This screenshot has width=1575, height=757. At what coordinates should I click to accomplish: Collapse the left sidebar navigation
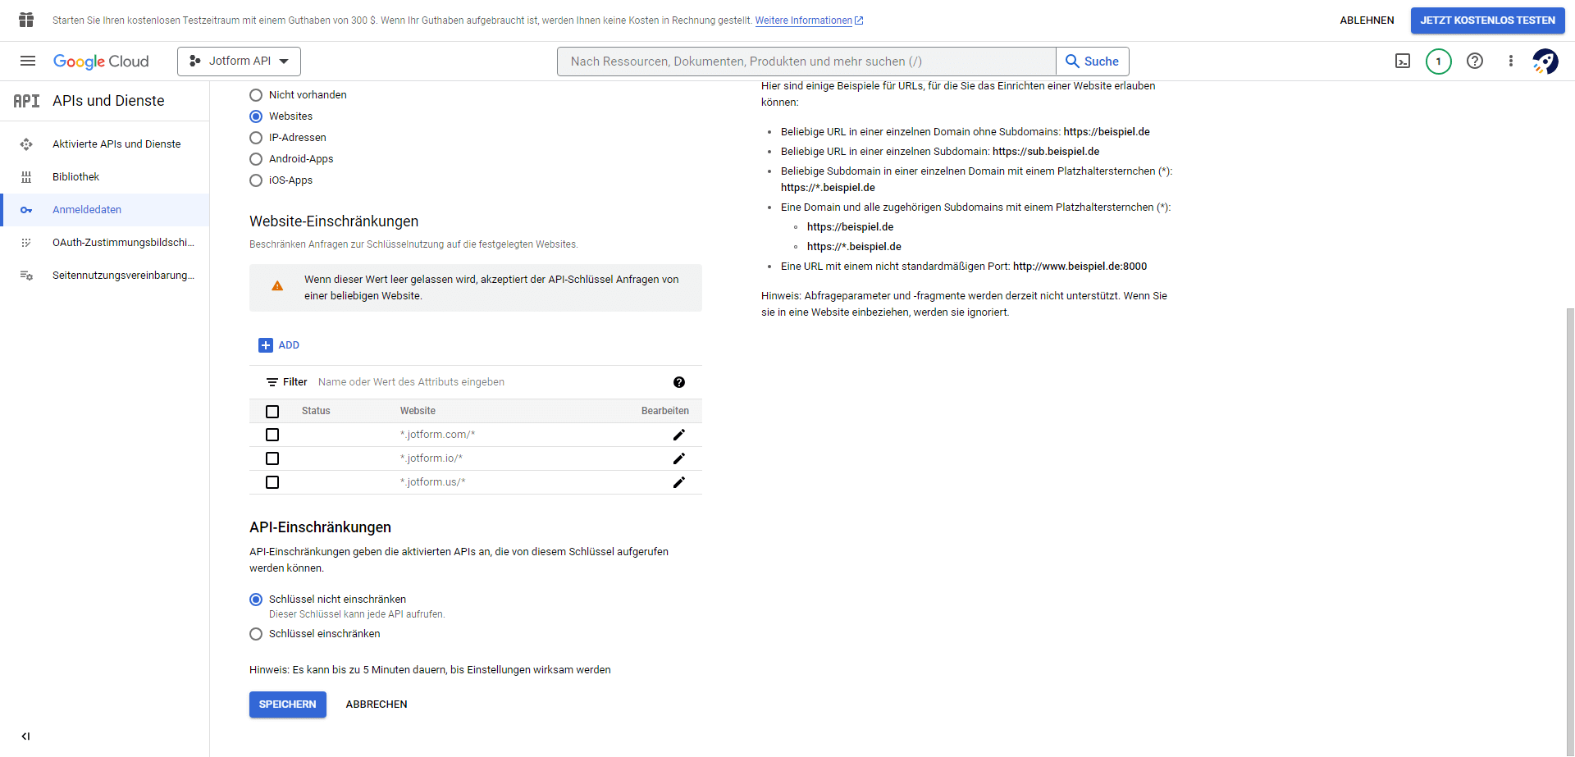point(25,736)
